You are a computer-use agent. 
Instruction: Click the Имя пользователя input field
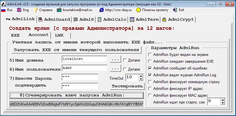pyautogui.click(x=84, y=68)
